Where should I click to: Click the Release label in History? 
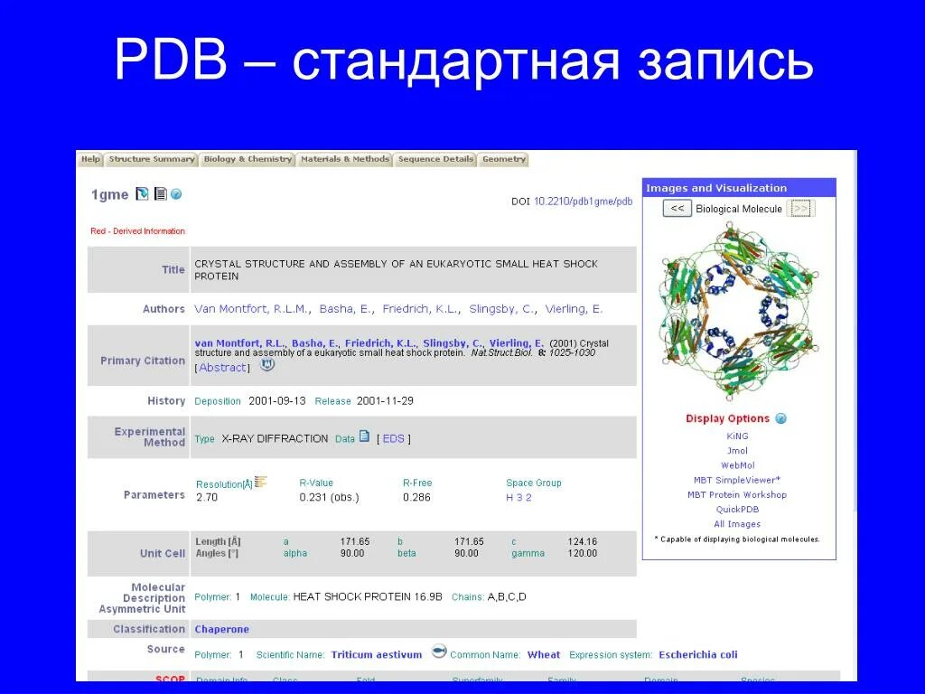tap(332, 401)
